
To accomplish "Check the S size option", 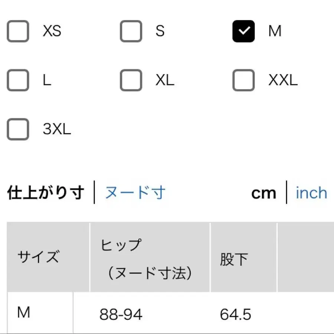I will point(131,31).
